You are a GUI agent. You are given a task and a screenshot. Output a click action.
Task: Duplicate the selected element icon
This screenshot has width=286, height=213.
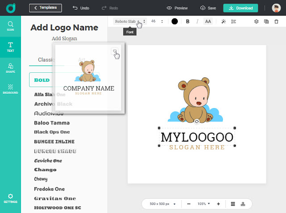click(266, 21)
